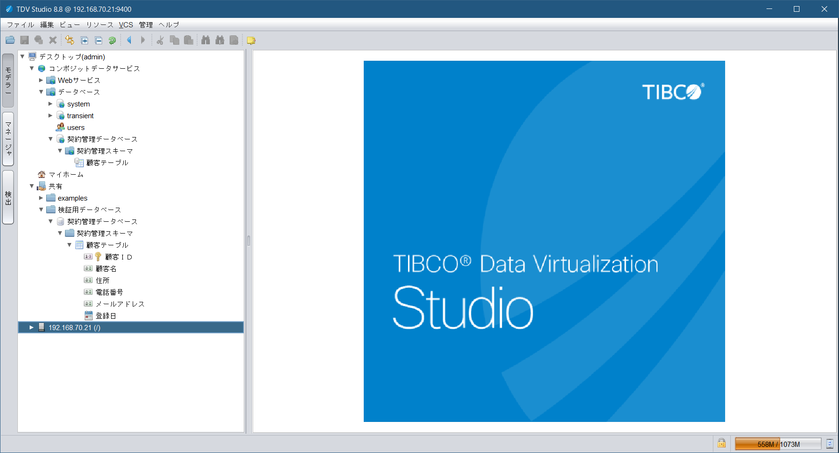Expand the transient database node
The image size is (839, 453).
tap(50, 115)
